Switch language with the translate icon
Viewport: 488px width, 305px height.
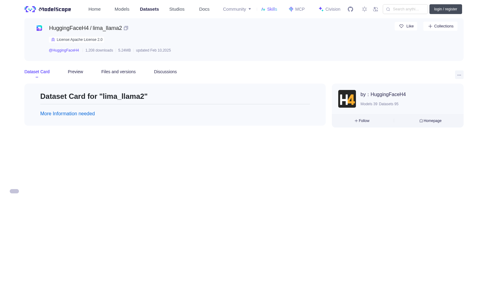(x=375, y=9)
